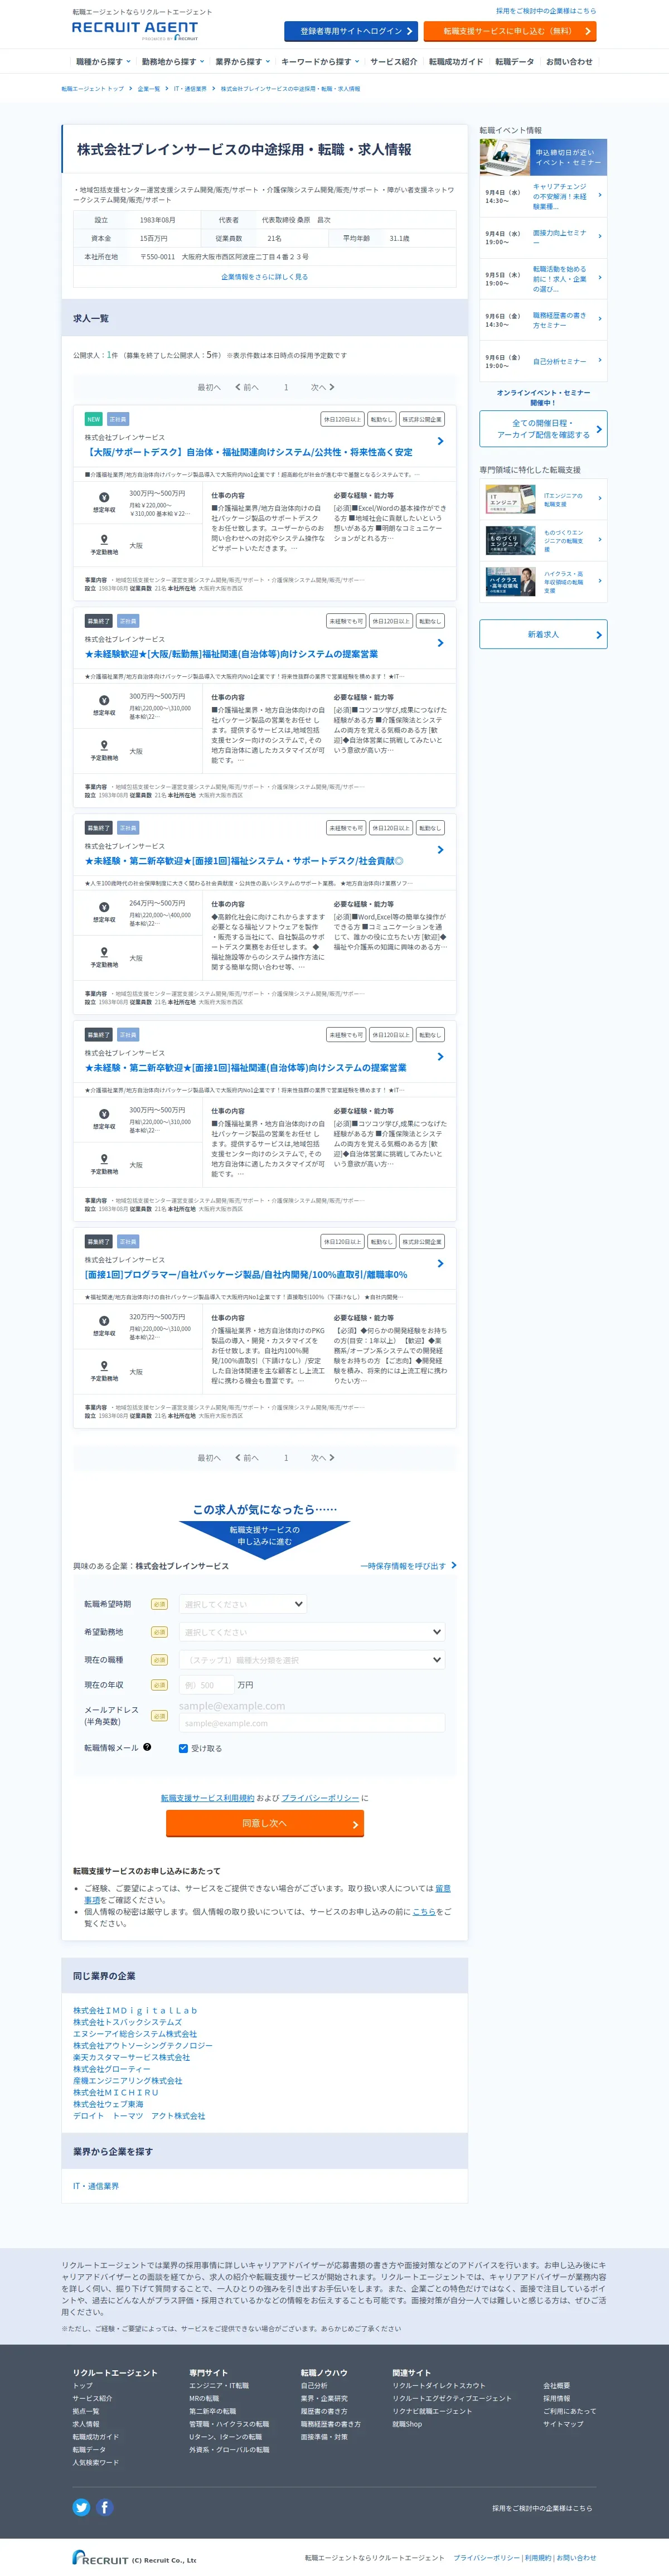Open arrow for [面接1回]プログラマー listing
Screen dimensions: 669x2576
(440, 1264)
